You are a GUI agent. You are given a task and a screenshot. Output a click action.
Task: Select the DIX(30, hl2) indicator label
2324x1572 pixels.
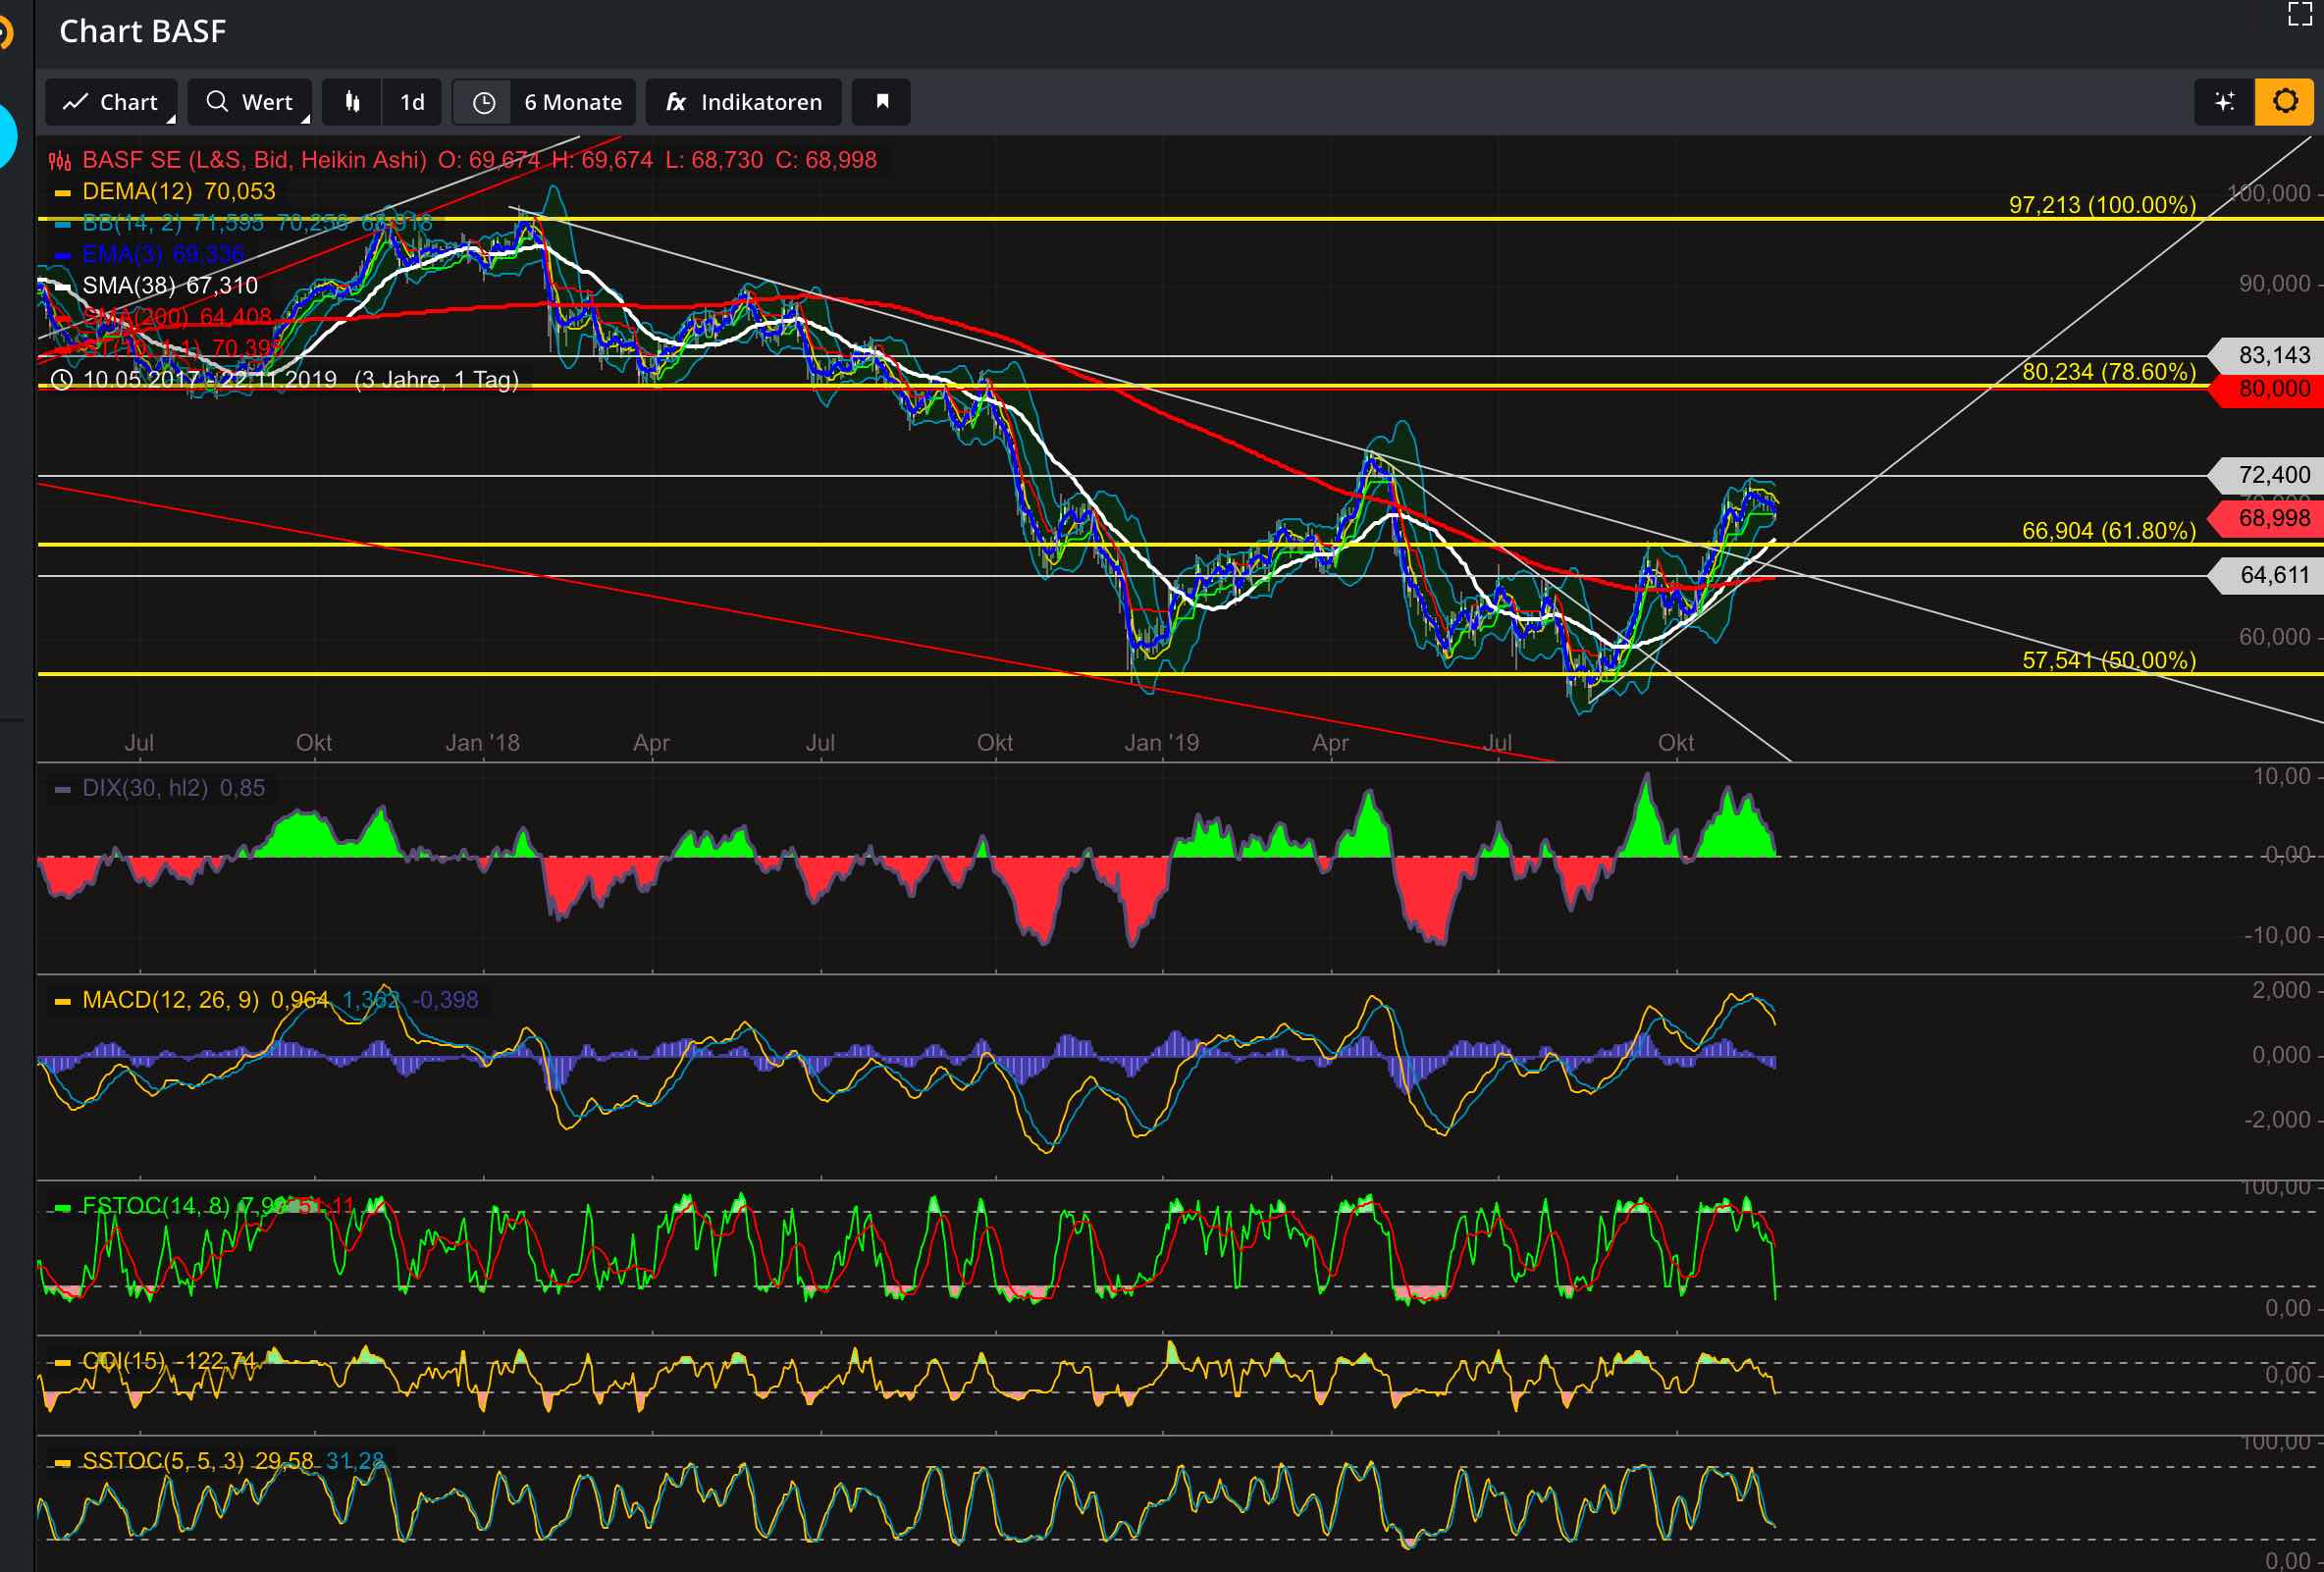144,788
